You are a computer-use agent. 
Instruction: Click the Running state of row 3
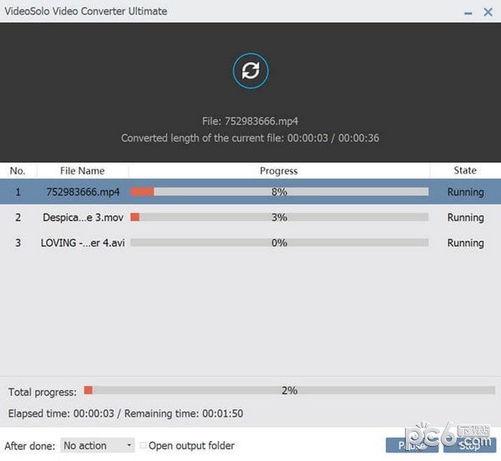tap(465, 243)
